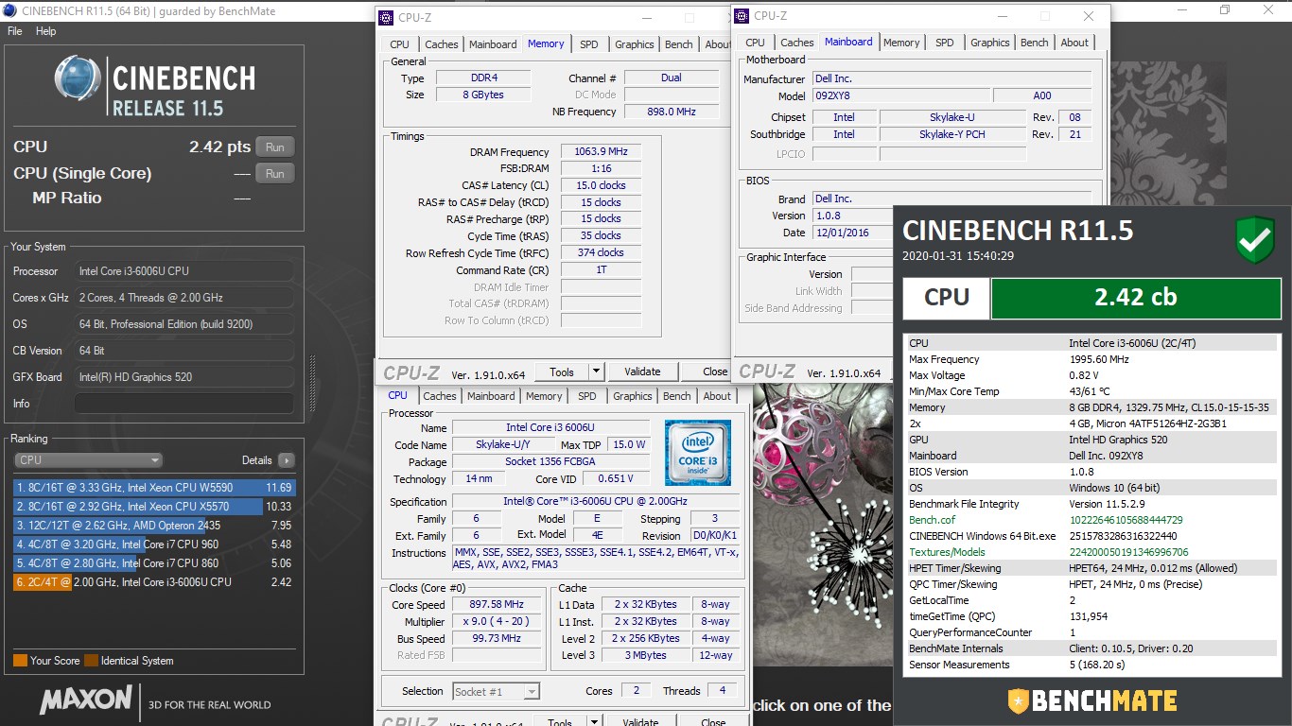Select Xeon X5570 ranking row
Screen dimensions: 1292x726
(154, 507)
